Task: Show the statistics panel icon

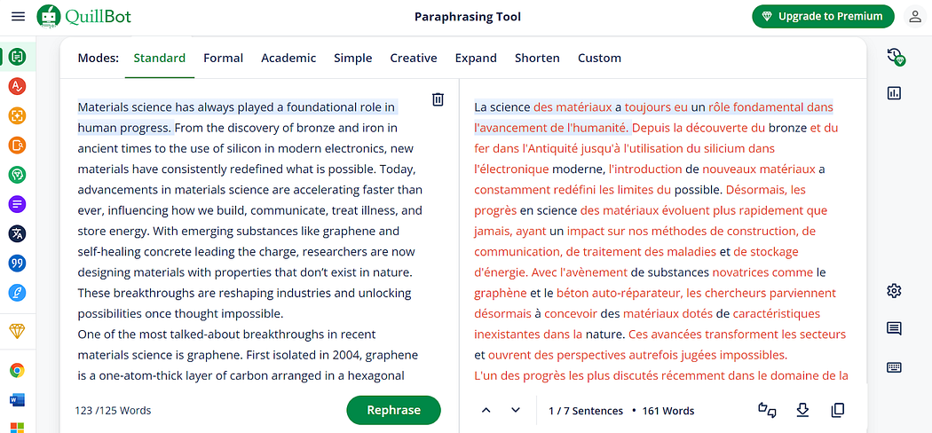Action: (x=894, y=92)
